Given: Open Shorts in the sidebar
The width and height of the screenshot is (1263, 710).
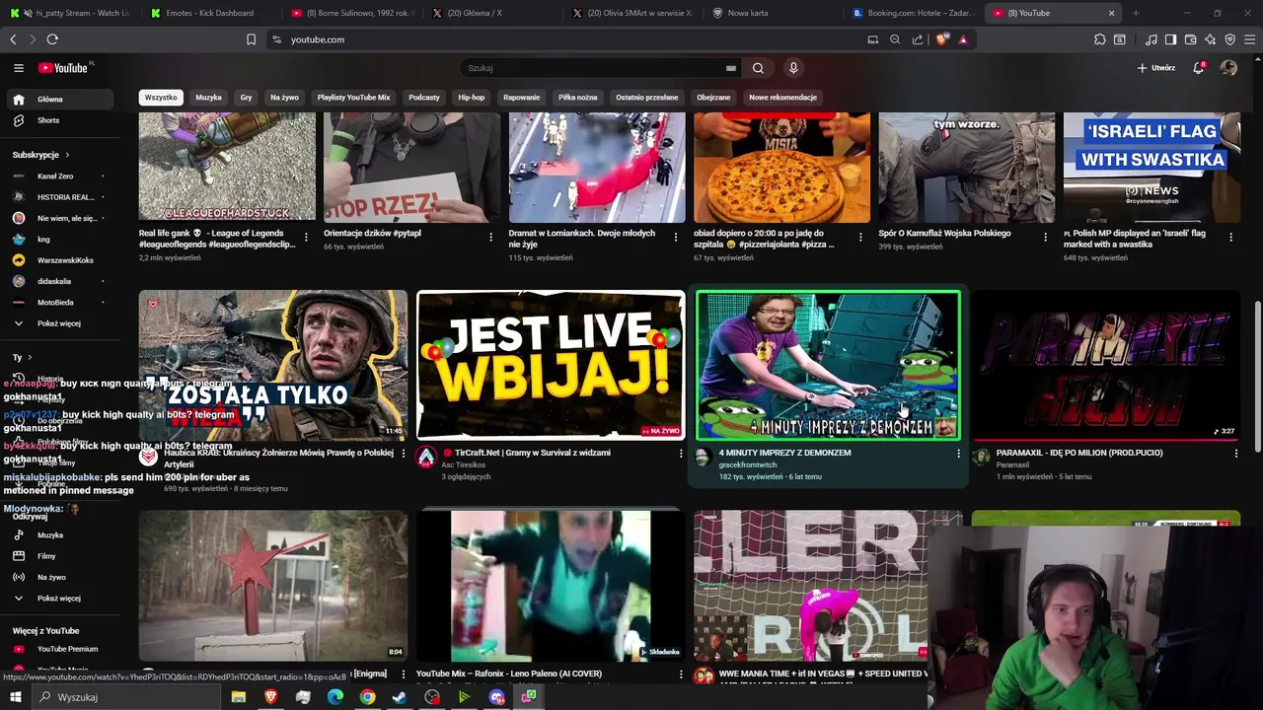Looking at the screenshot, I should click(x=62, y=120).
